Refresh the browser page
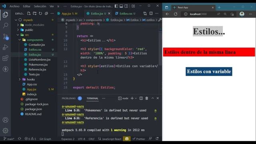Screen dimensions: 256x144 pyautogui.click(x=176, y=14)
